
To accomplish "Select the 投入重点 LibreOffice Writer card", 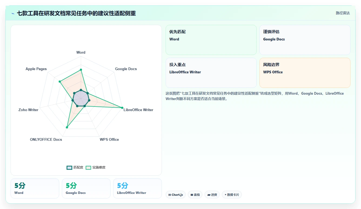I will pyautogui.click(x=211, y=73).
